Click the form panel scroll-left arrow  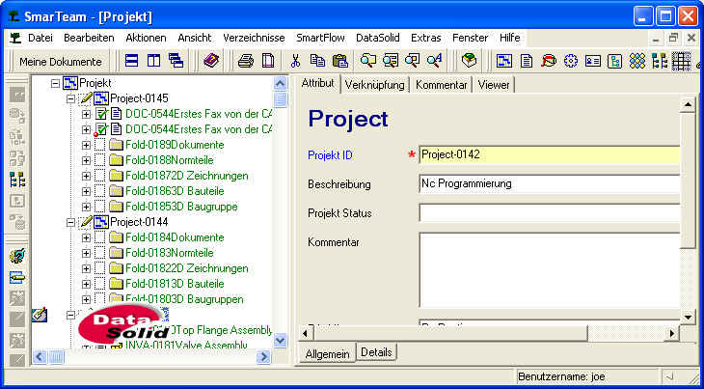click(x=306, y=333)
